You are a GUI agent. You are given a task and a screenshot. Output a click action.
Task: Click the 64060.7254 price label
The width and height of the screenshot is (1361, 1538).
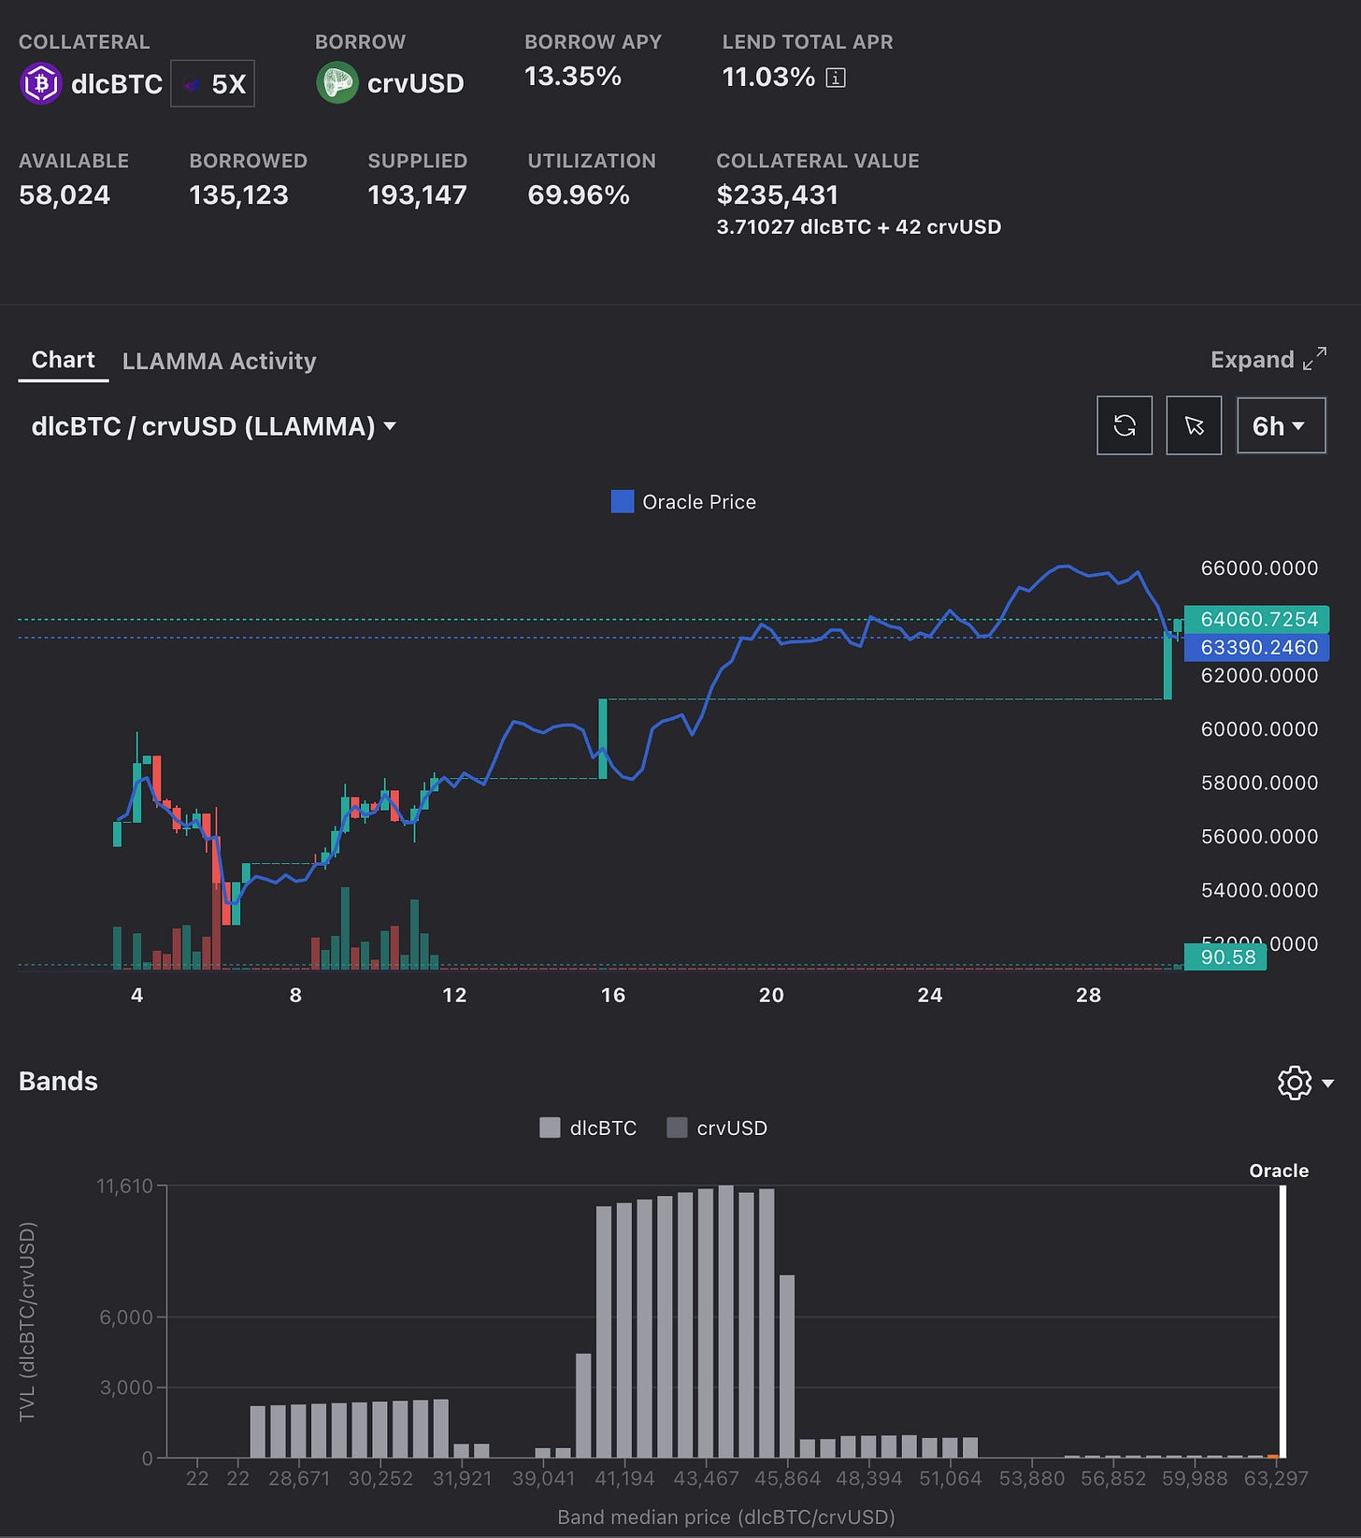(x=1256, y=619)
